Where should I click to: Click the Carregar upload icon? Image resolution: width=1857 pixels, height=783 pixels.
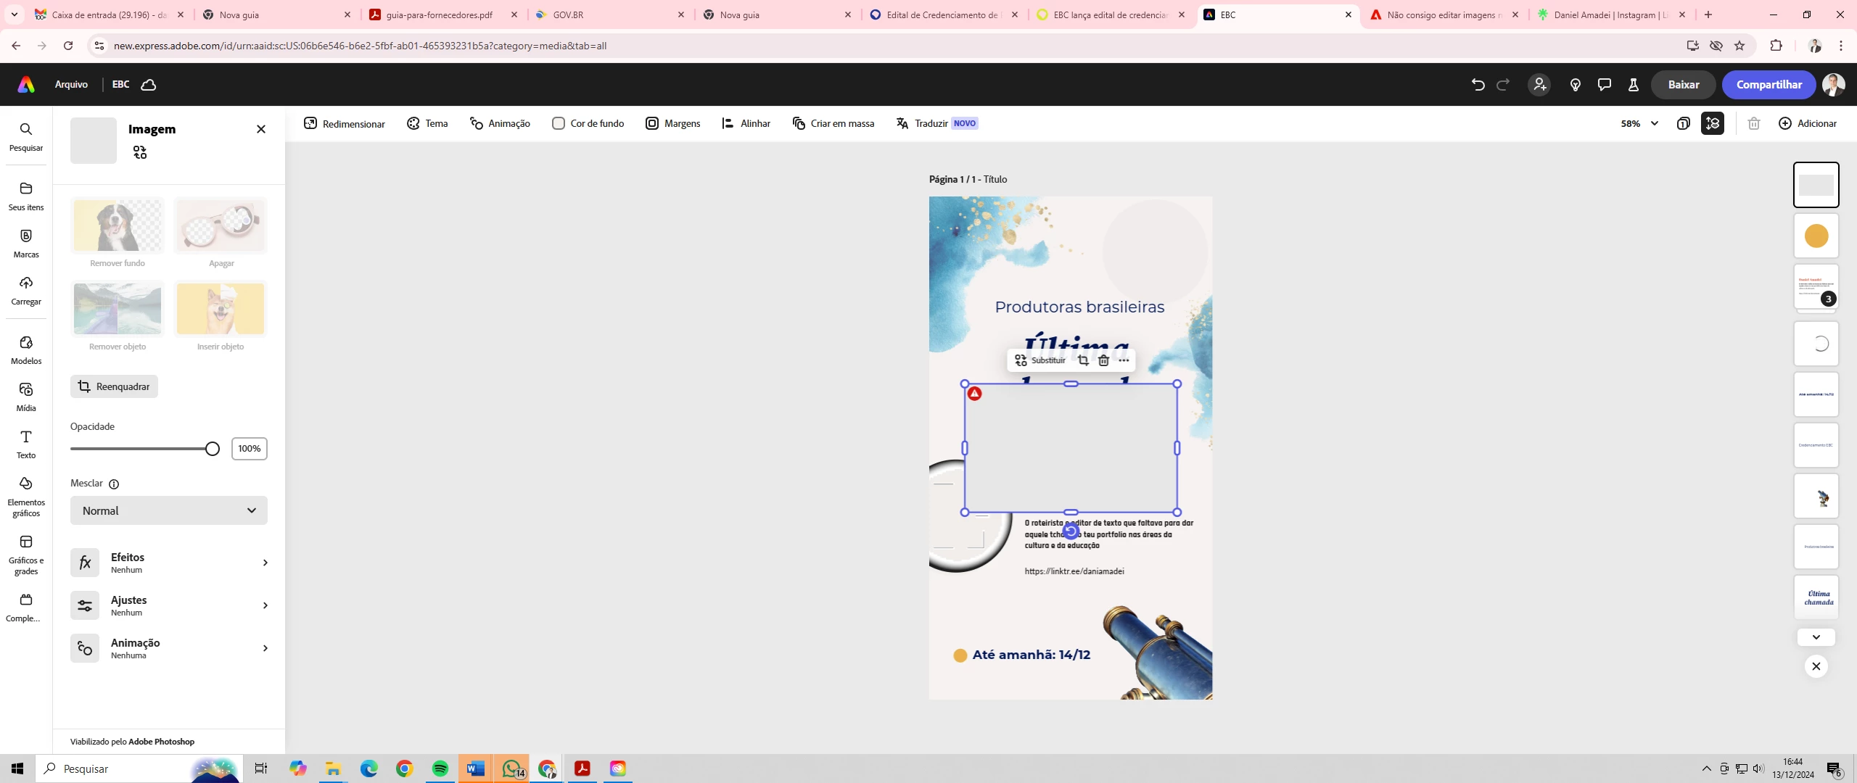[26, 289]
